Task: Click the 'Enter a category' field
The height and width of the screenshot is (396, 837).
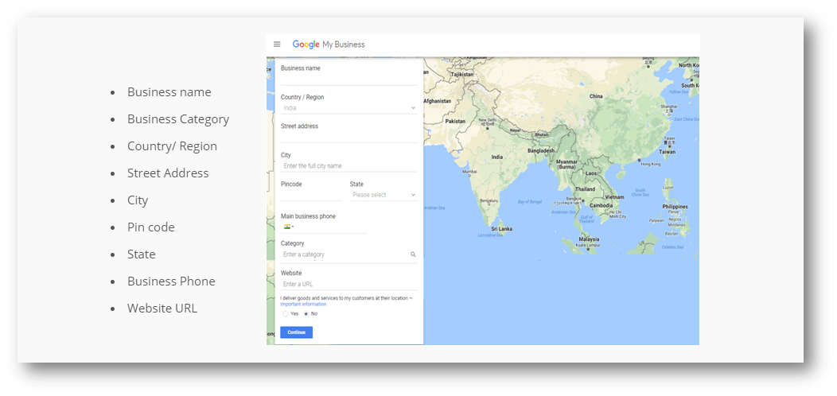Action: 344,254
